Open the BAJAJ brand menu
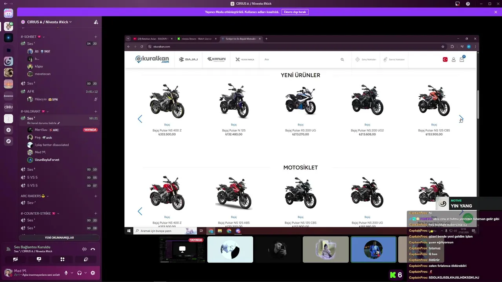 pyautogui.click(x=188, y=60)
